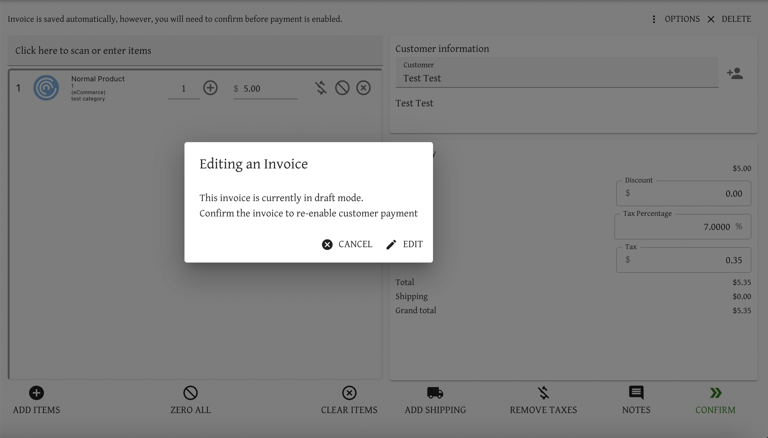
Task: Click the ADD ITEMS label
Action: pyautogui.click(x=37, y=410)
